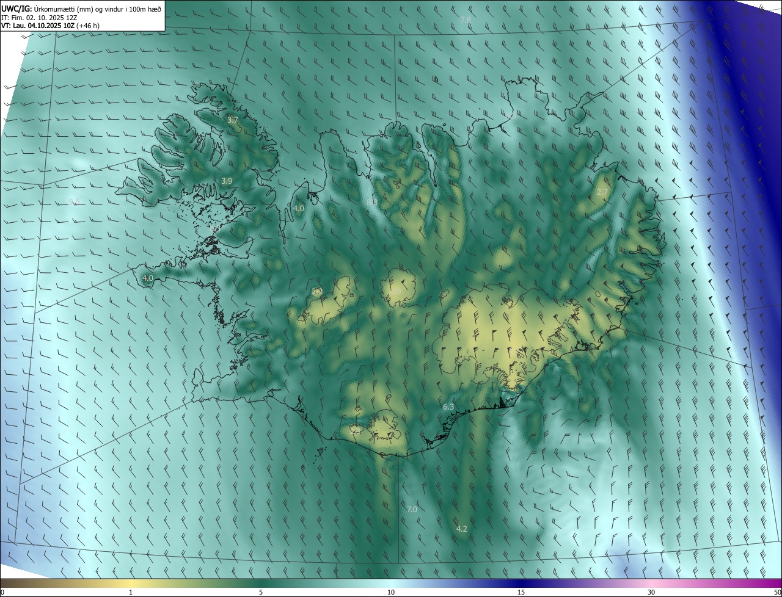
Task: Click the 8.3 value label on the map
Action: 371,201
